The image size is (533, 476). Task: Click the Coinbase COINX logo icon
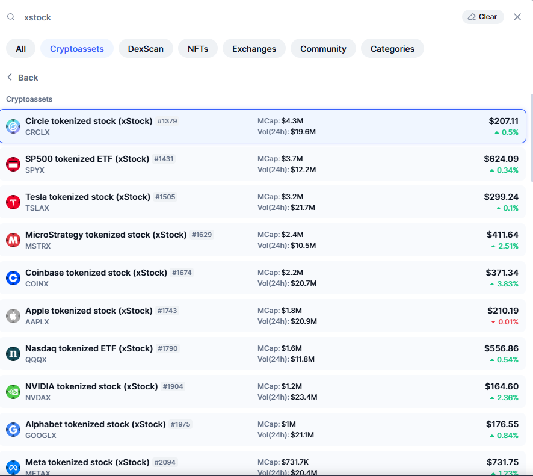pyautogui.click(x=13, y=278)
